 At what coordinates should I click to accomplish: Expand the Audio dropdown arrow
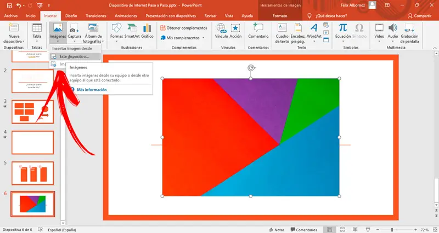pos(393,42)
